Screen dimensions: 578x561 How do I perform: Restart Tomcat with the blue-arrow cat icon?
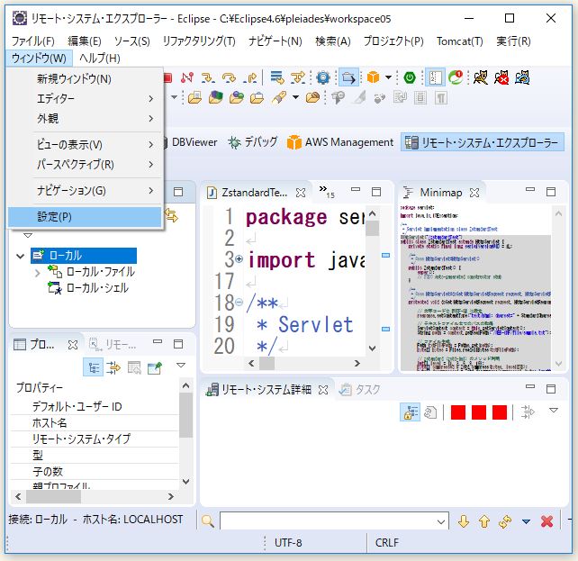click(x=523, y=77)
